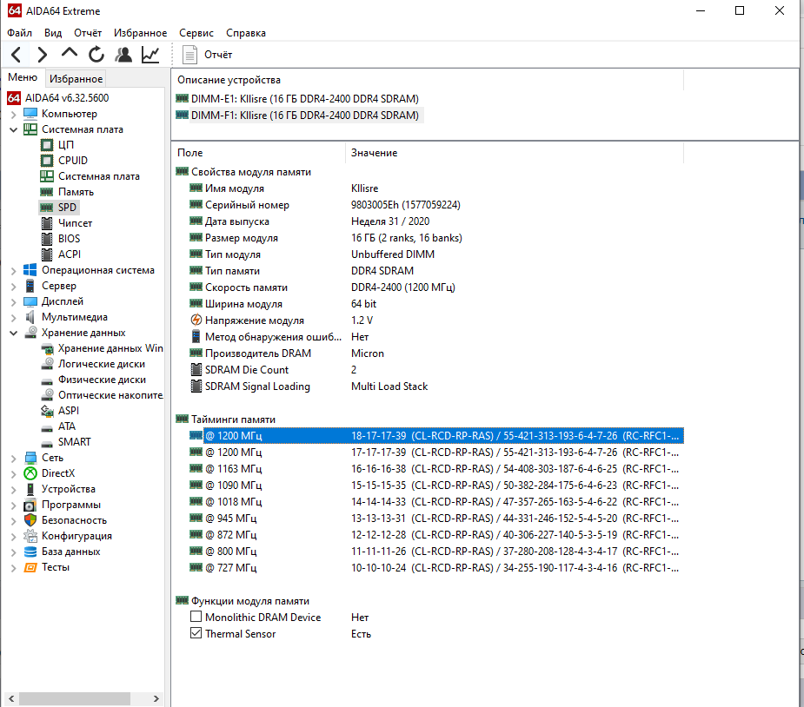This screenshot has height=707, width=804.
Task: Switch to the Избранное tab in sidebar
Action: point(76,79)
